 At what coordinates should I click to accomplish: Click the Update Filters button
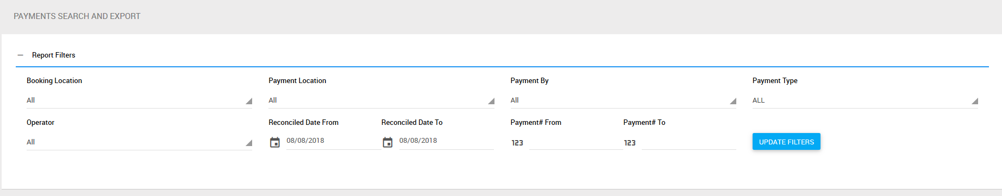(786, 142)
